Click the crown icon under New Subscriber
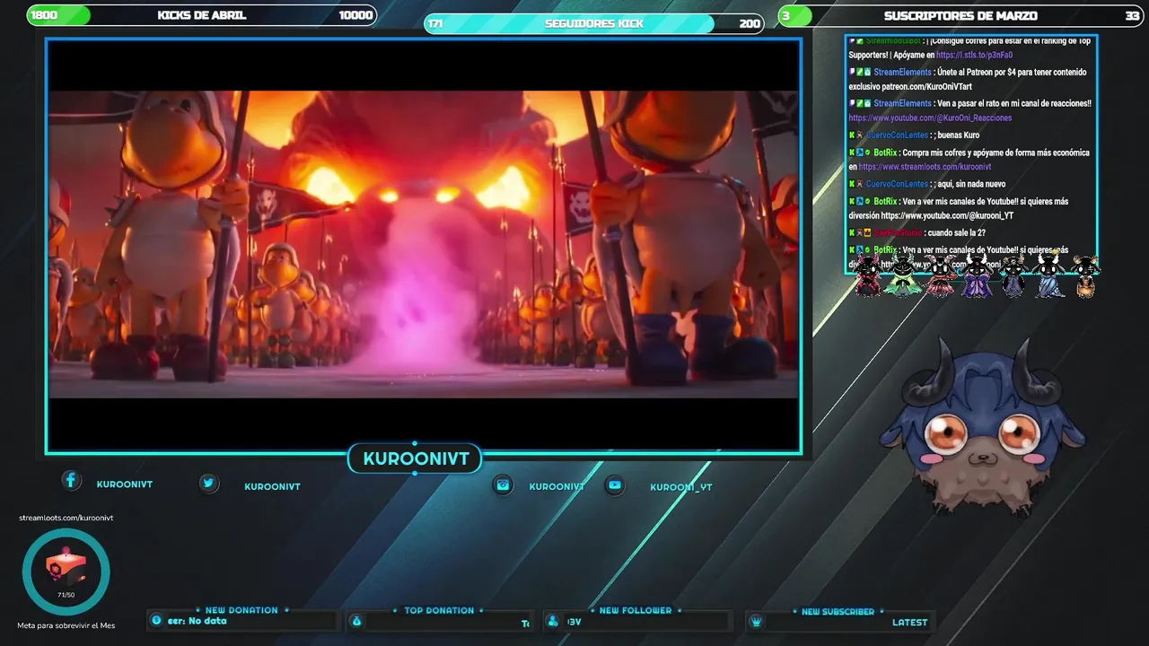Image resolution: width=1149 pixels, height=646 pixels. [756, 622]
